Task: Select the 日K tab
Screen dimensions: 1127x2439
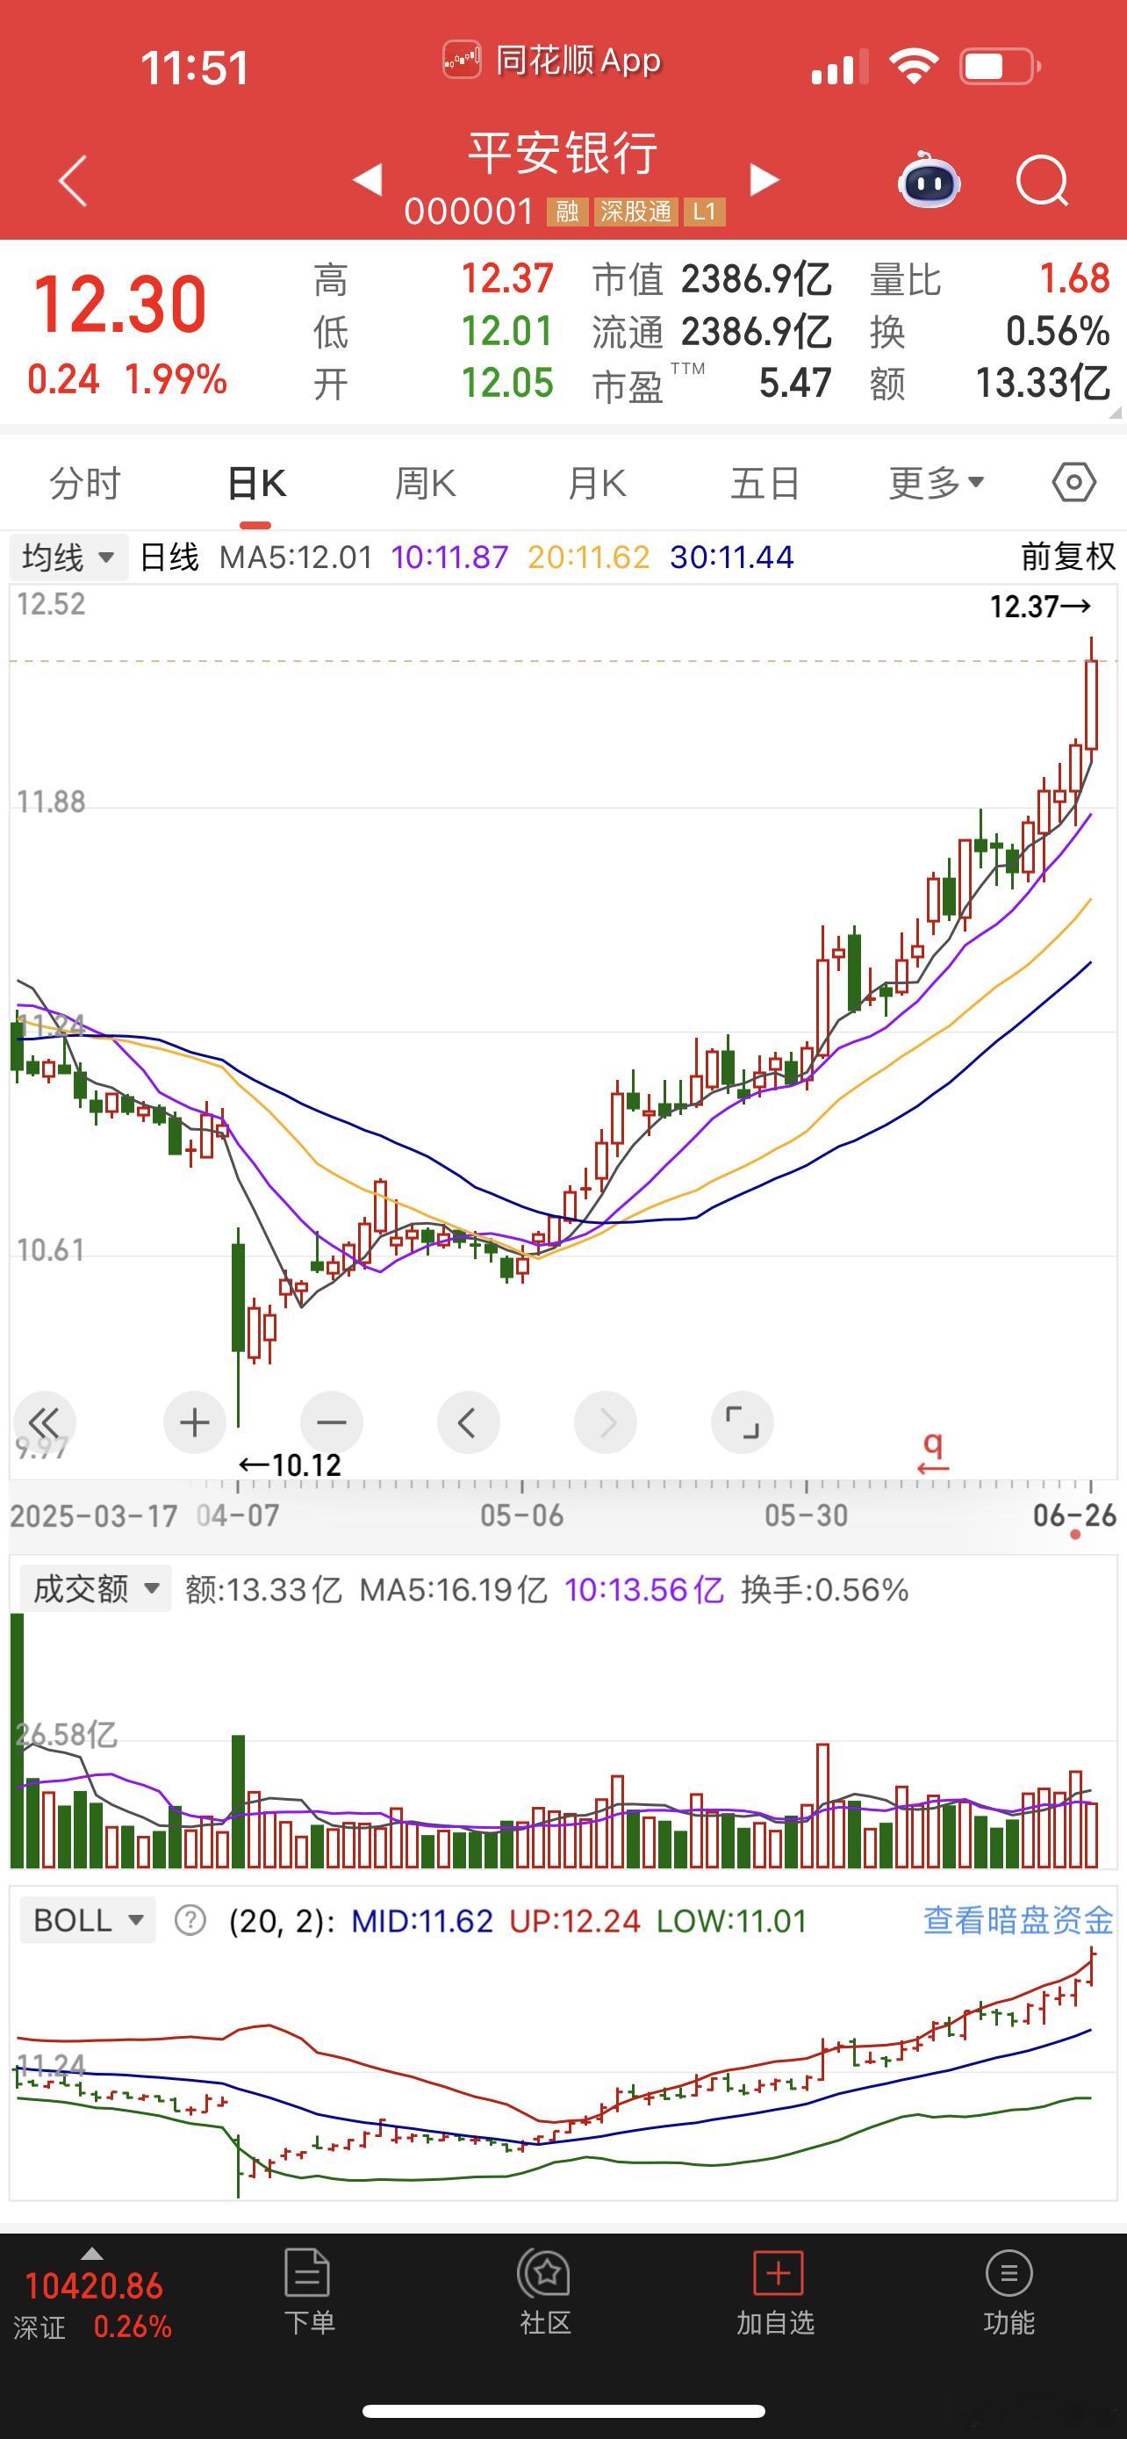Action: (x=256, y=483)
